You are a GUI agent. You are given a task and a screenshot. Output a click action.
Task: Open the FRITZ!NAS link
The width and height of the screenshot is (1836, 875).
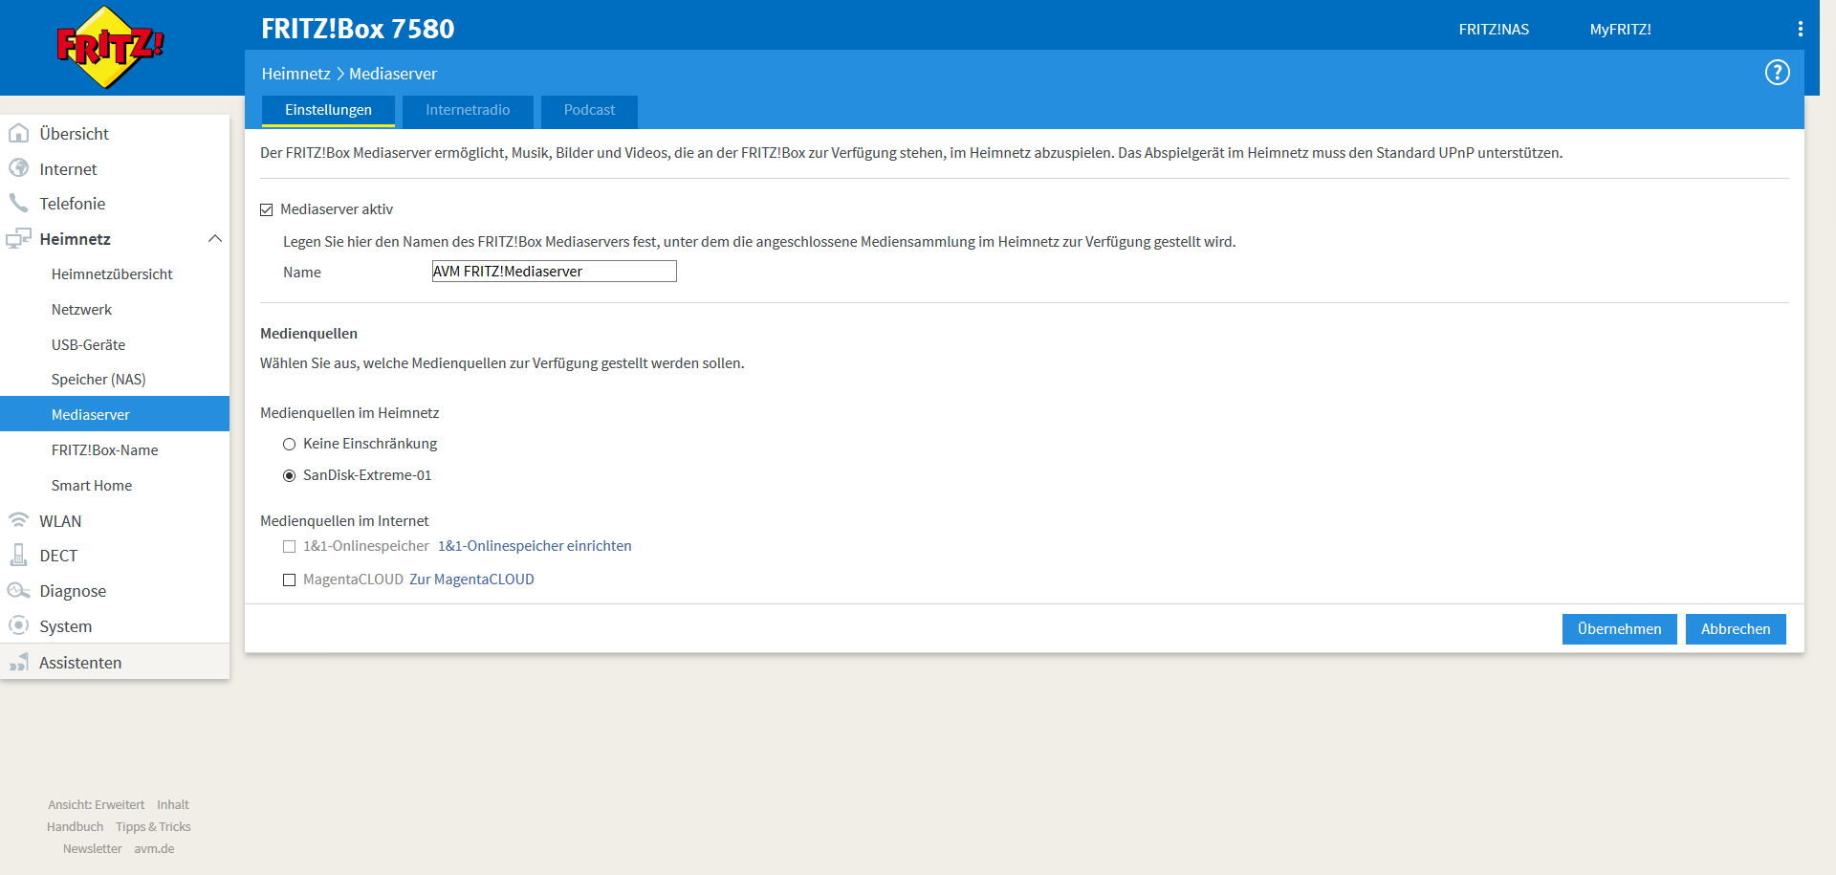point(1494,29)
